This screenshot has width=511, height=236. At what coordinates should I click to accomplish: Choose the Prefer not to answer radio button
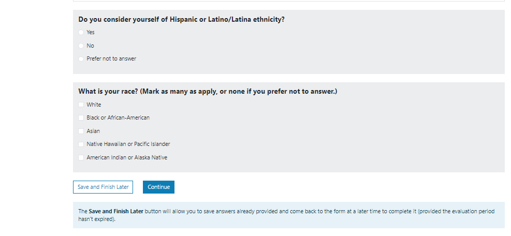[81, 59]
